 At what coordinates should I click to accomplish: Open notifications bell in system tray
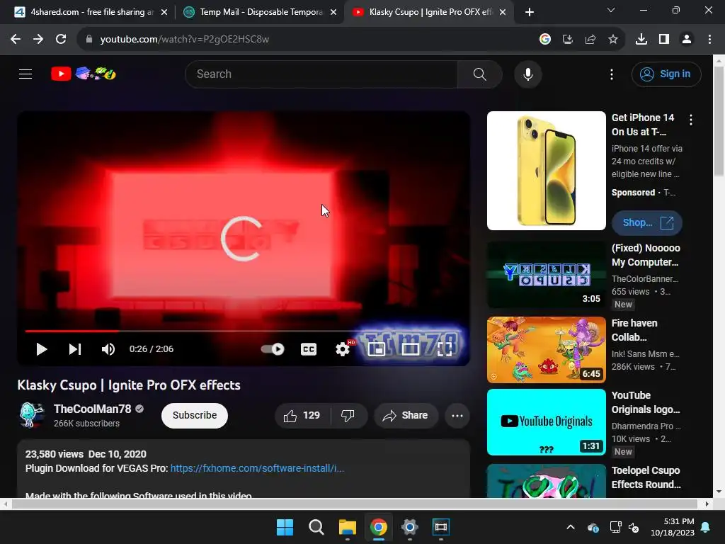point(706,527)
